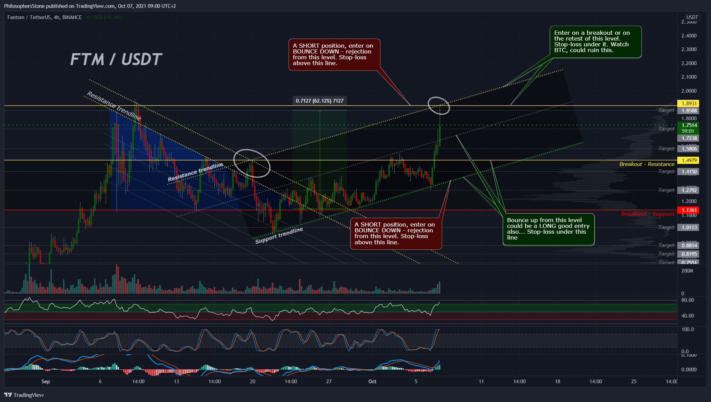Click the 0.8195 target price label
This screenshot has width=711, height=402.
click(x=688, y=254)
